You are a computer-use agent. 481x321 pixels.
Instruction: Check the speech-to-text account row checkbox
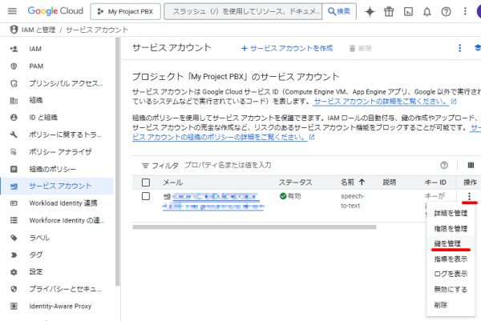tap(146, 196)
